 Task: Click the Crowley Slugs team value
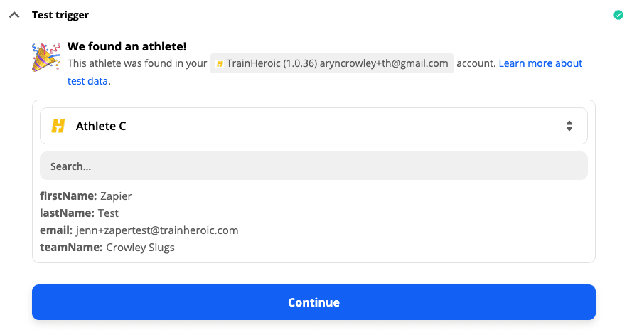click(x=140, y=247)
